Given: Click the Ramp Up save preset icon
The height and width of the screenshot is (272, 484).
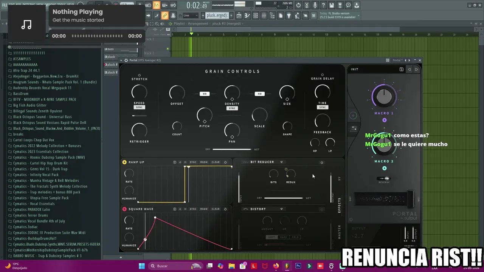Looking at the screenshot, I should [x=174, y=162].
